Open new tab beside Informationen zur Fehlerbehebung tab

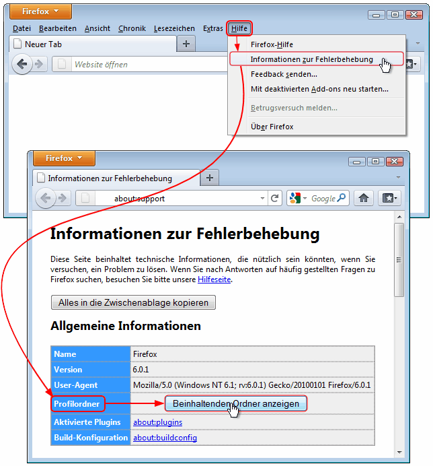click(210, 178)
